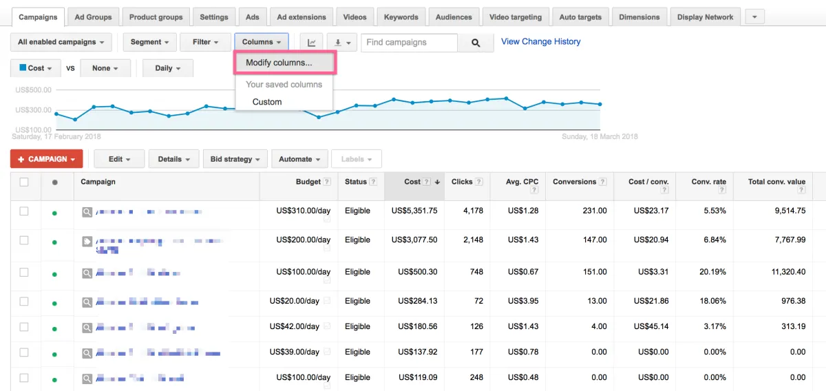
Task: Check the box for US$310.00/day campaign
Action: [x=24, y=211]
